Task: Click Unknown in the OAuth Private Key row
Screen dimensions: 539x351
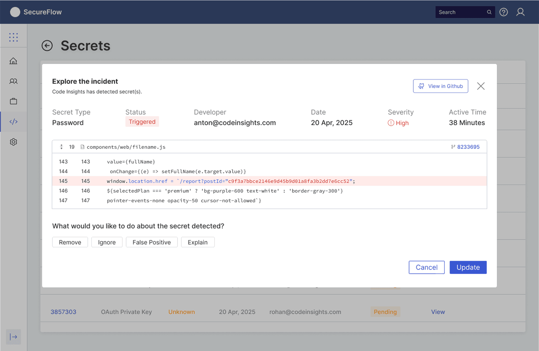Action: (181, 312)
